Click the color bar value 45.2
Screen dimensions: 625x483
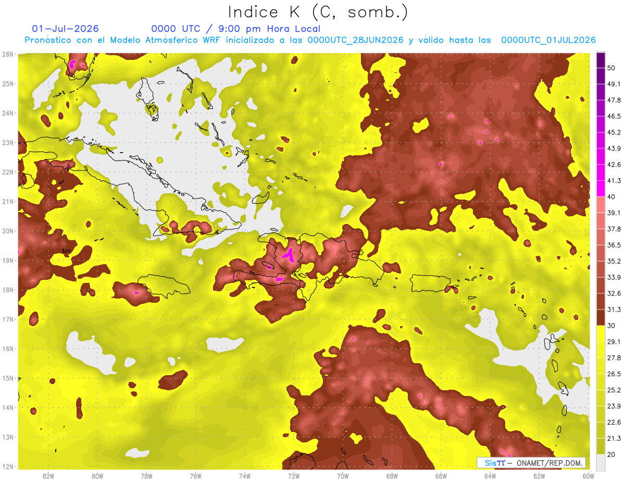click(614, 133)
